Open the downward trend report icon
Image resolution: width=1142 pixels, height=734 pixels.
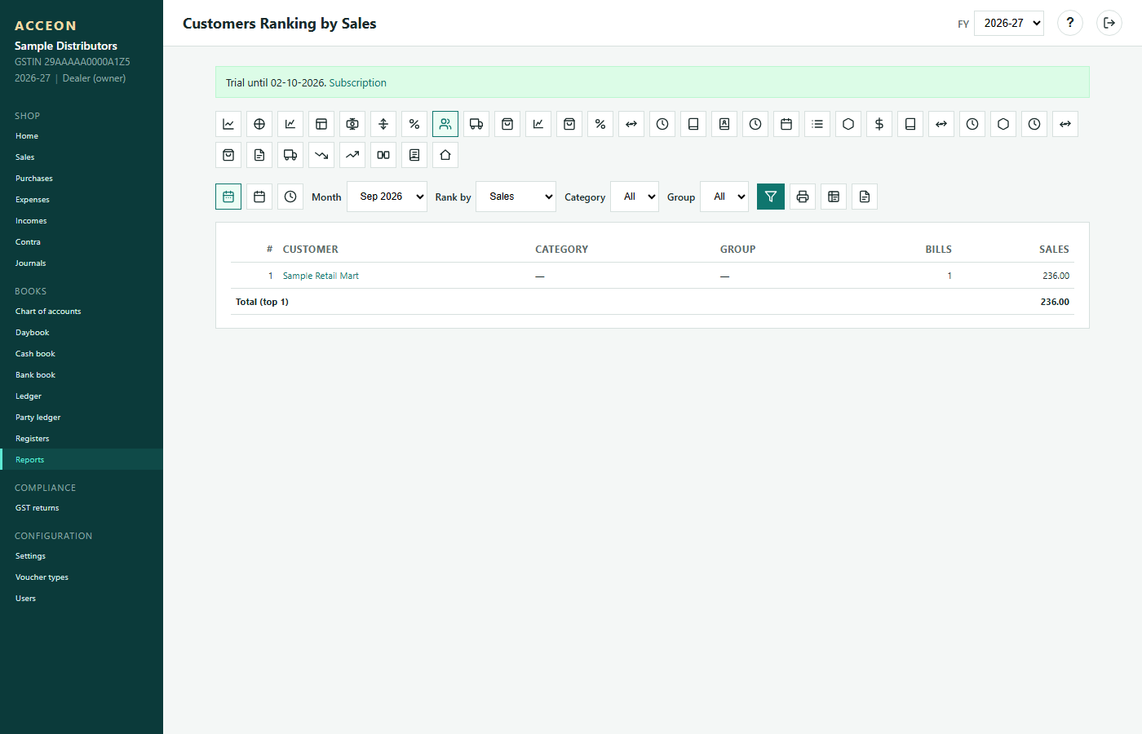(321, 155)
